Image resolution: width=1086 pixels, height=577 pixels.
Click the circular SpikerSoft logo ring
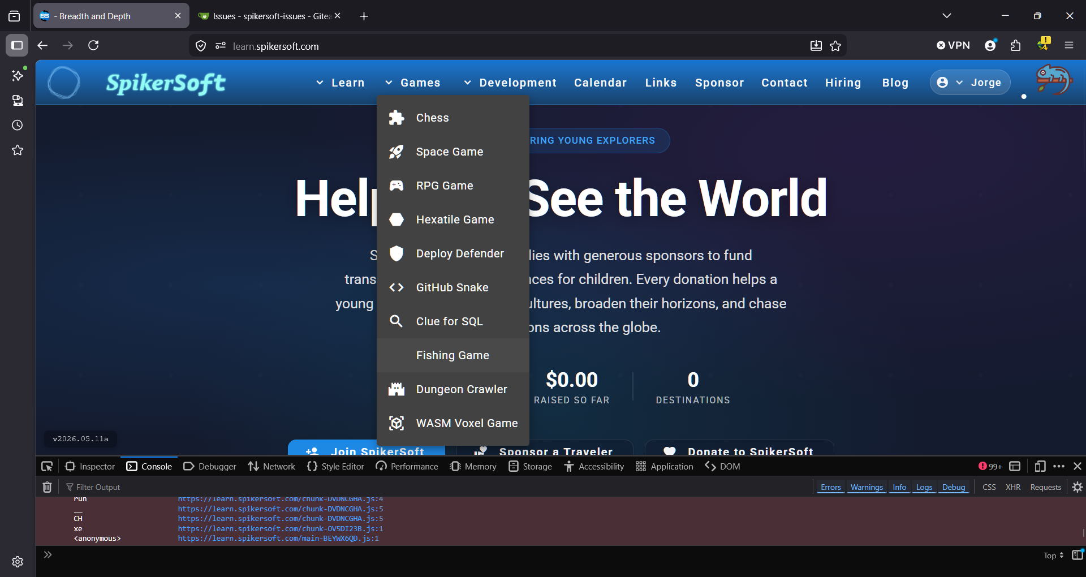[64, 83]
